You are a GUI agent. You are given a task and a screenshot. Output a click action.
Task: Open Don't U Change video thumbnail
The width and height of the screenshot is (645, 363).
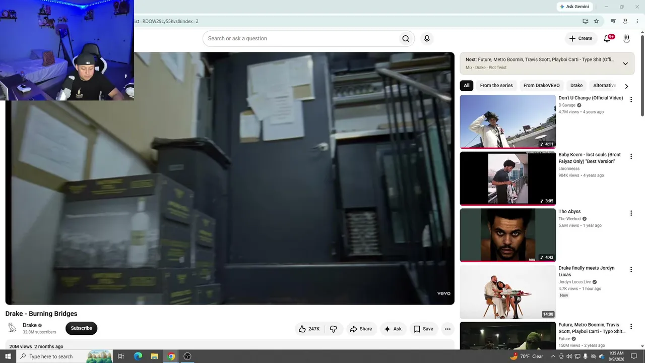point(507,122)
